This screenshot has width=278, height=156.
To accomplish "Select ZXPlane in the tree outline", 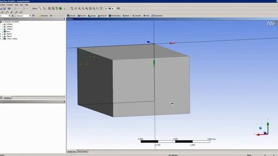I will click(x=10, y=26).
